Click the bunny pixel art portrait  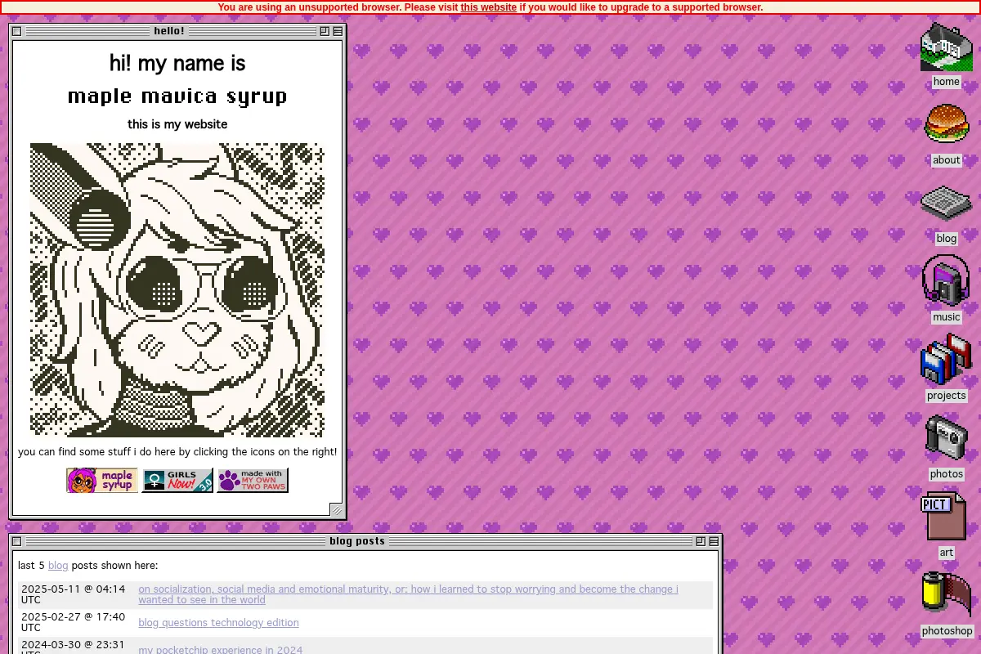(x=177, y=290)
